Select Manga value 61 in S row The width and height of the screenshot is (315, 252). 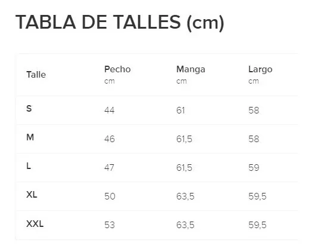click(x=180, y=110)
